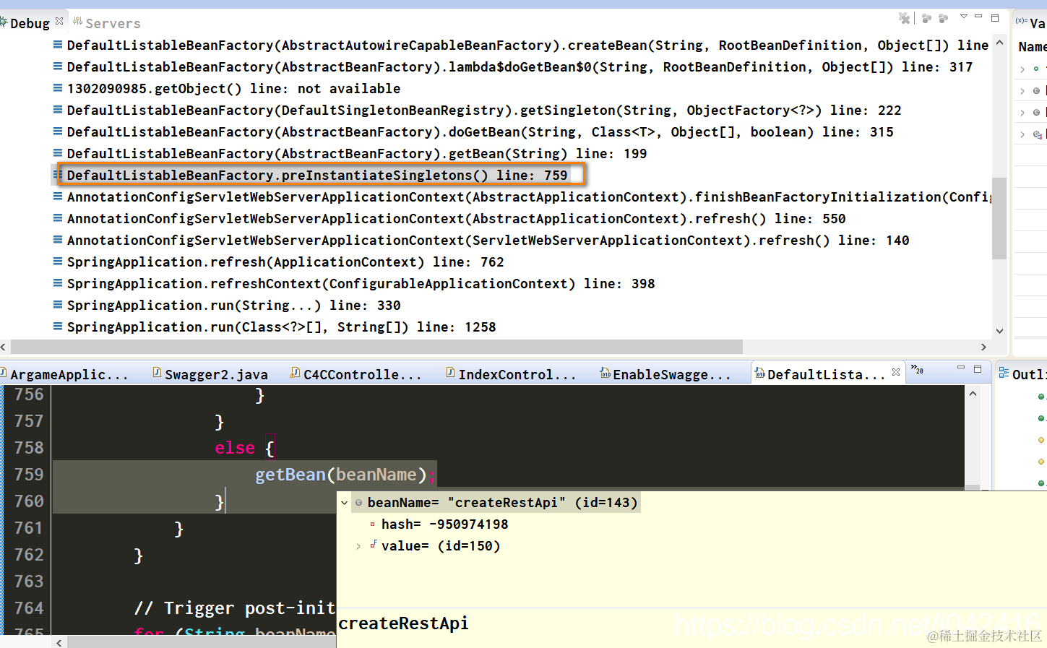This screenshot has width=1047, height=648.
Task: Maximize the Debug view panel
Action: pos(995,17)
